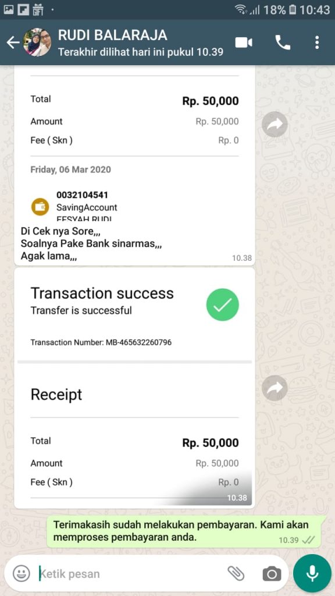Open contact info via RUDI BALARAJA name
335x596 pixels.
(112, 35)
